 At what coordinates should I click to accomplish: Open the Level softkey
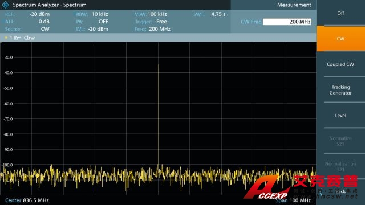pyautogui.click(x=340, y=116)
